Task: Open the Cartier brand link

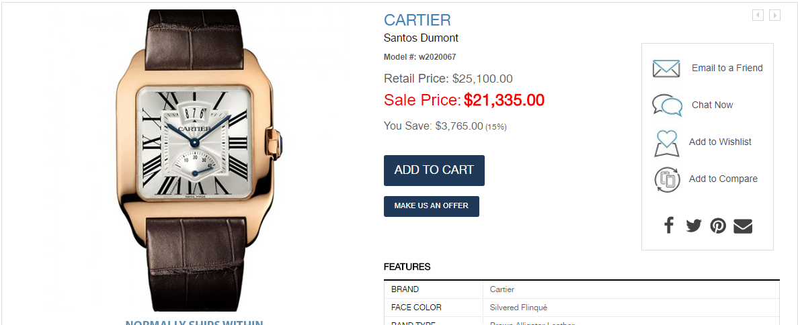Action: click(417, 20)
